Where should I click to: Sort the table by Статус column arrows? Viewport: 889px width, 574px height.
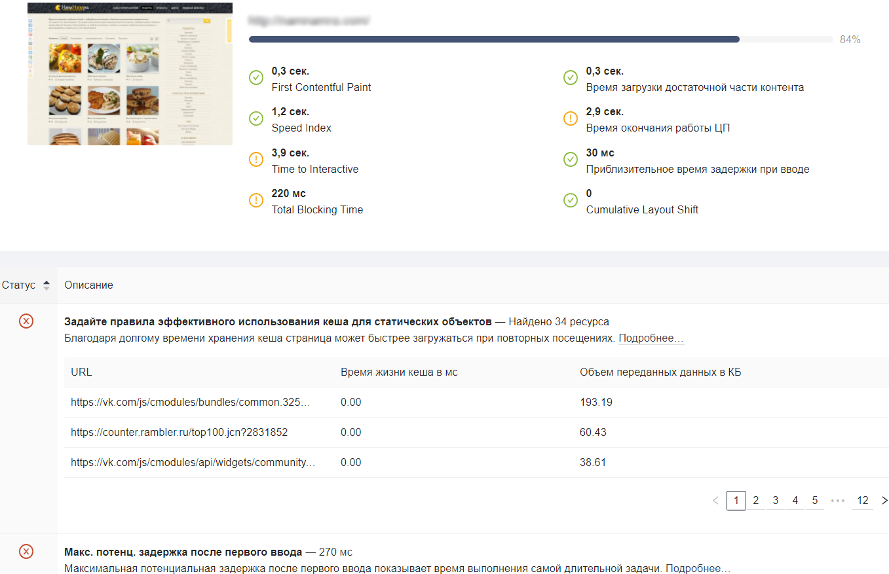pos(46,285)
